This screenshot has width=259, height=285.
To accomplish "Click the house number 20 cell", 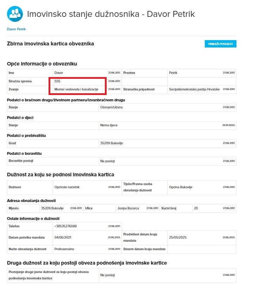I will tap(214, 208).
